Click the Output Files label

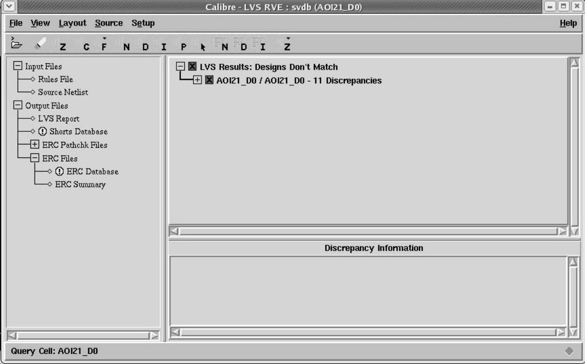pyautogui.click(x=46, y=106)
